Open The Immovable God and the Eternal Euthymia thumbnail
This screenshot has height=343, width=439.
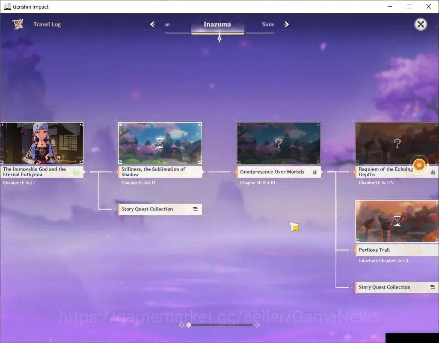42,143
